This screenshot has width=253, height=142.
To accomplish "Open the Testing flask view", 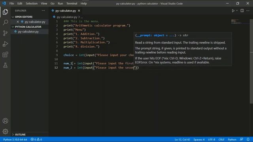I will point(5,65).
